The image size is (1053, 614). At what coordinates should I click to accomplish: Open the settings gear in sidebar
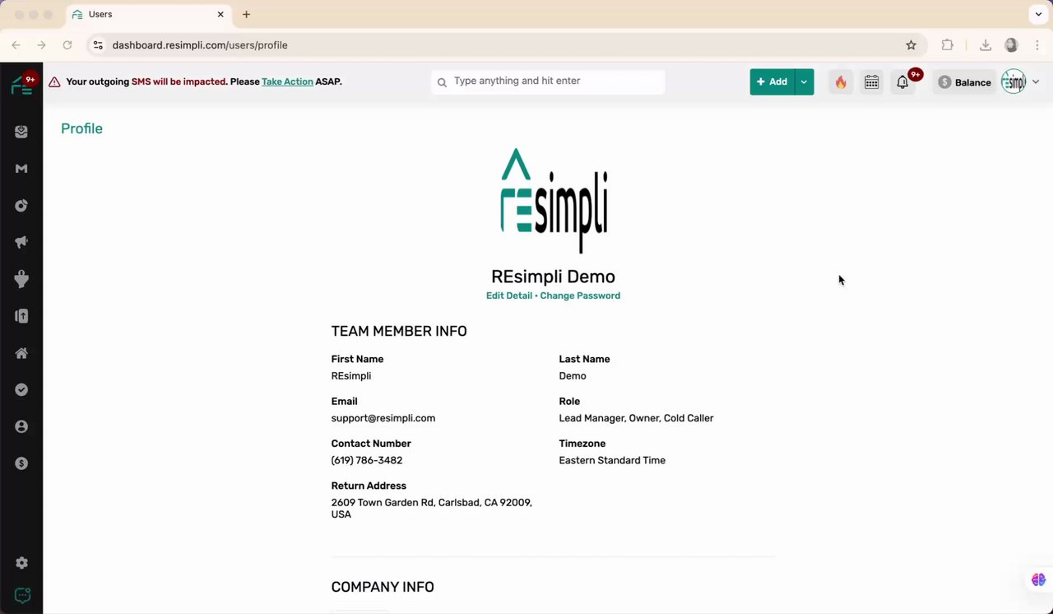[21, 563]
